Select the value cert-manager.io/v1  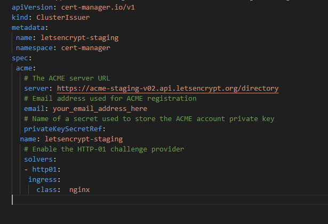(x=98, y=7)
